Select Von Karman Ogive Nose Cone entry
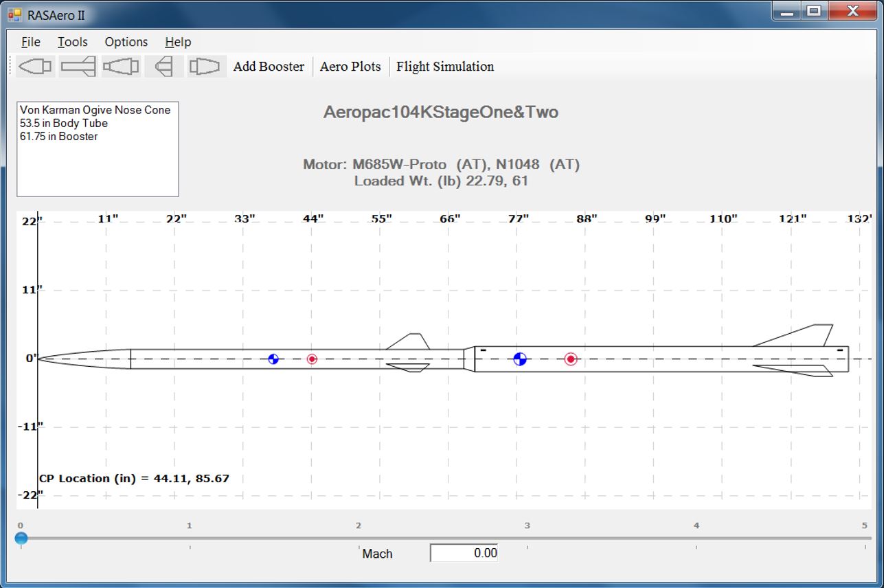This screenshot has width=886, height=588. coord(95,110)
